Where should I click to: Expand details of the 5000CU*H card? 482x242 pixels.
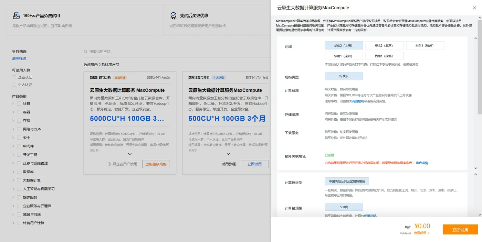click(x=130, y=154)
